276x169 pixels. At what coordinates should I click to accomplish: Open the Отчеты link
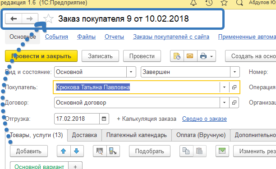tap(114, 37)
